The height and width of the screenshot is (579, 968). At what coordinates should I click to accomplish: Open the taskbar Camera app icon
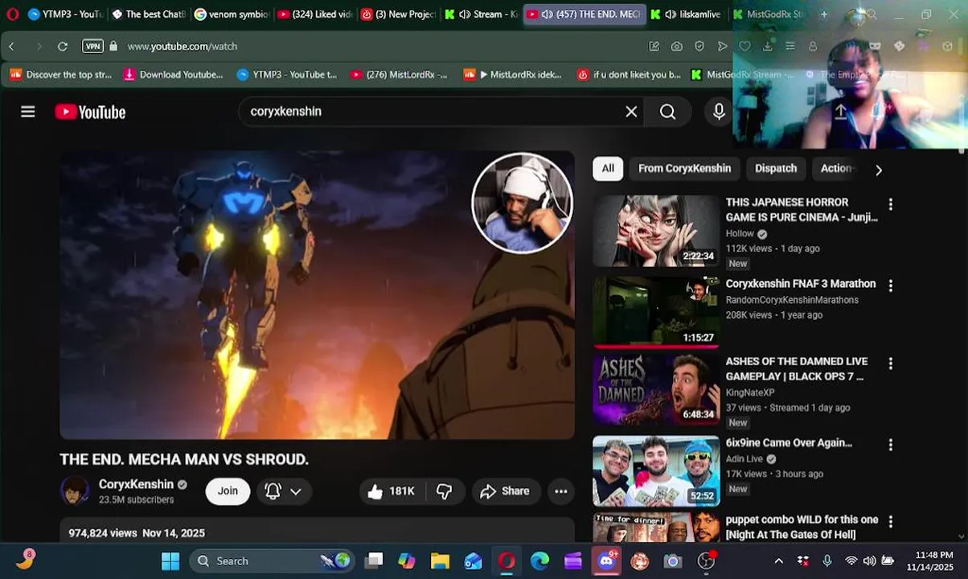(673, 561)
